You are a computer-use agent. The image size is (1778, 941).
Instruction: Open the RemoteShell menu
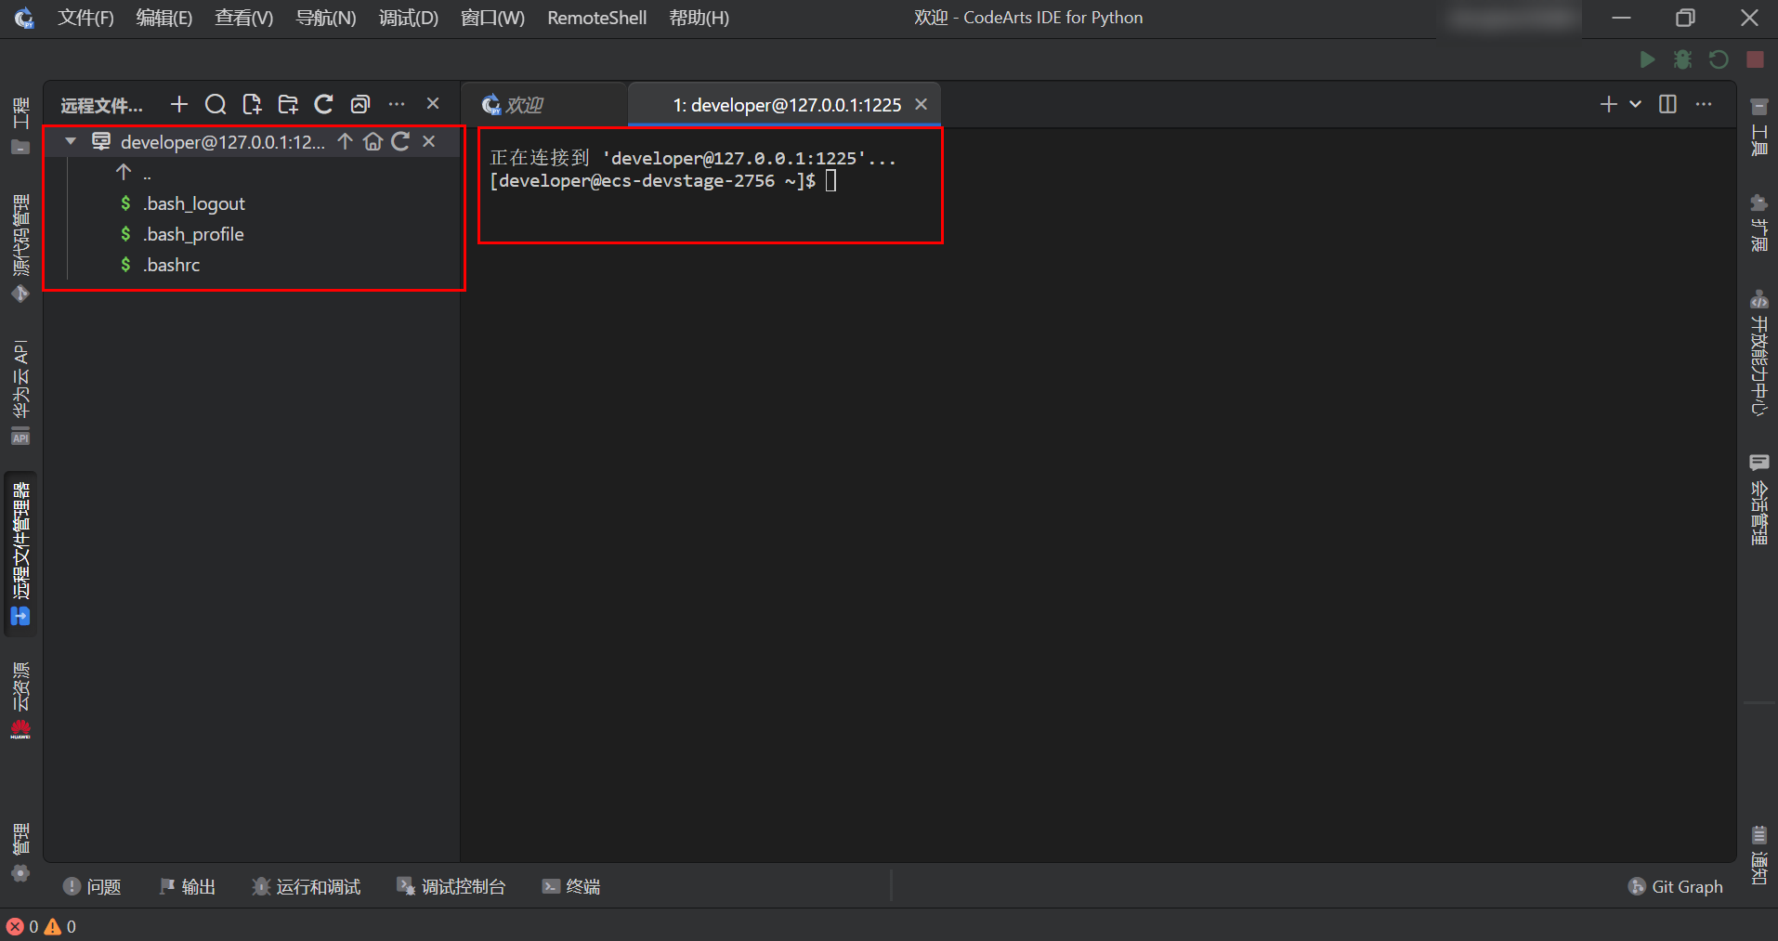tap(597, 18)
